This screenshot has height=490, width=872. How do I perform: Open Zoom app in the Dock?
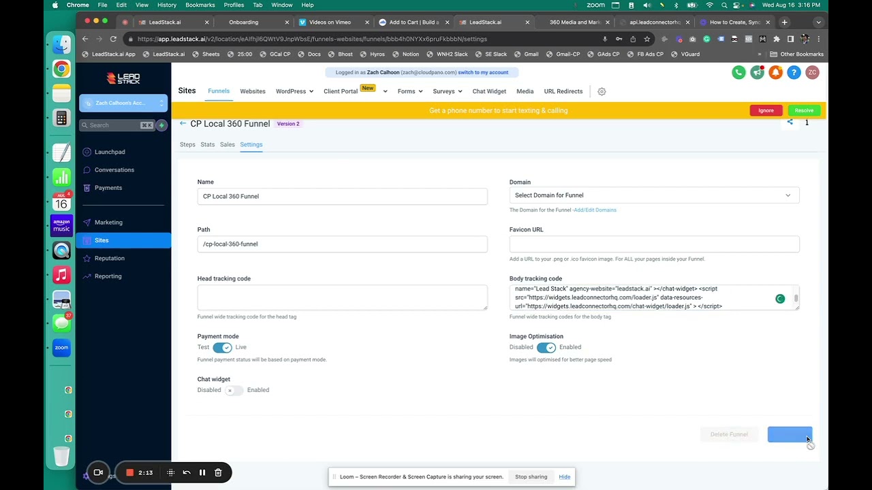click(61, 348)
